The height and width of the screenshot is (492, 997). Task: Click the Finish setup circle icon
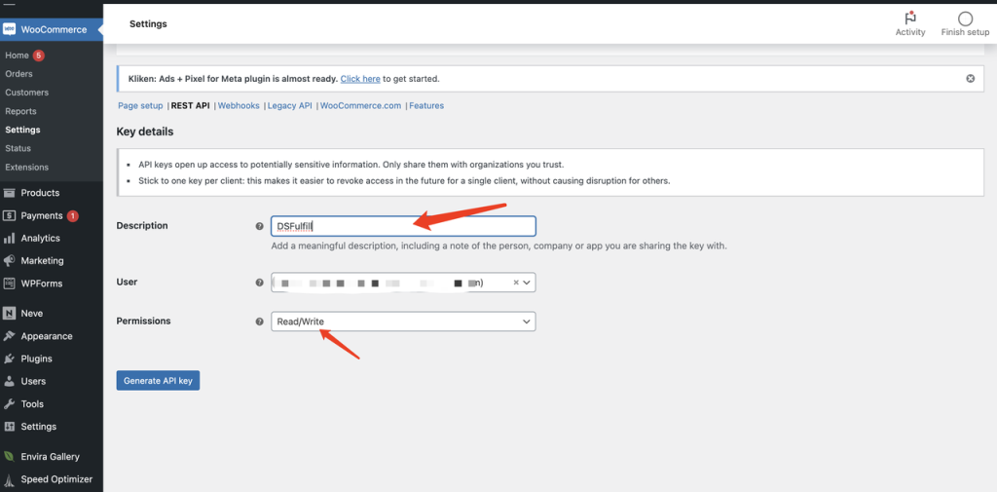pos(965,19)
